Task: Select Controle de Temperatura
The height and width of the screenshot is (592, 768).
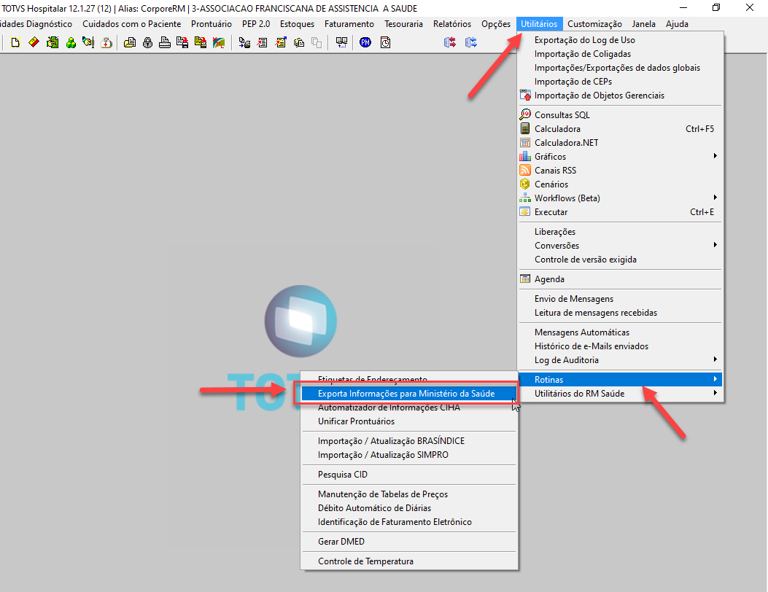Action: click(409, 561)
